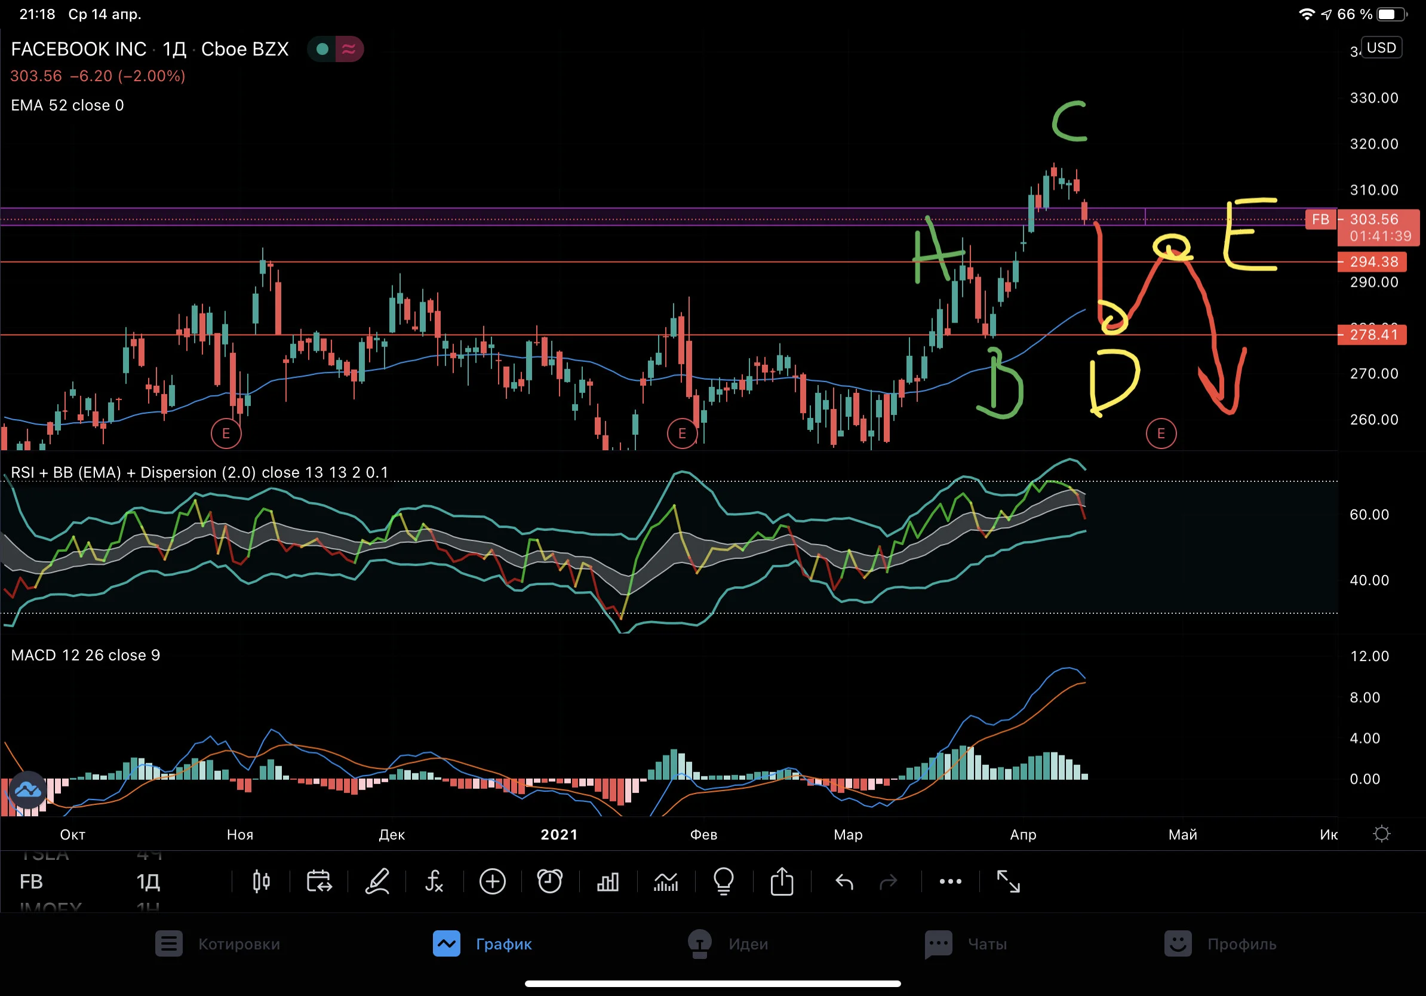Tap the 260.00 price axis label

pos(1374,420)
